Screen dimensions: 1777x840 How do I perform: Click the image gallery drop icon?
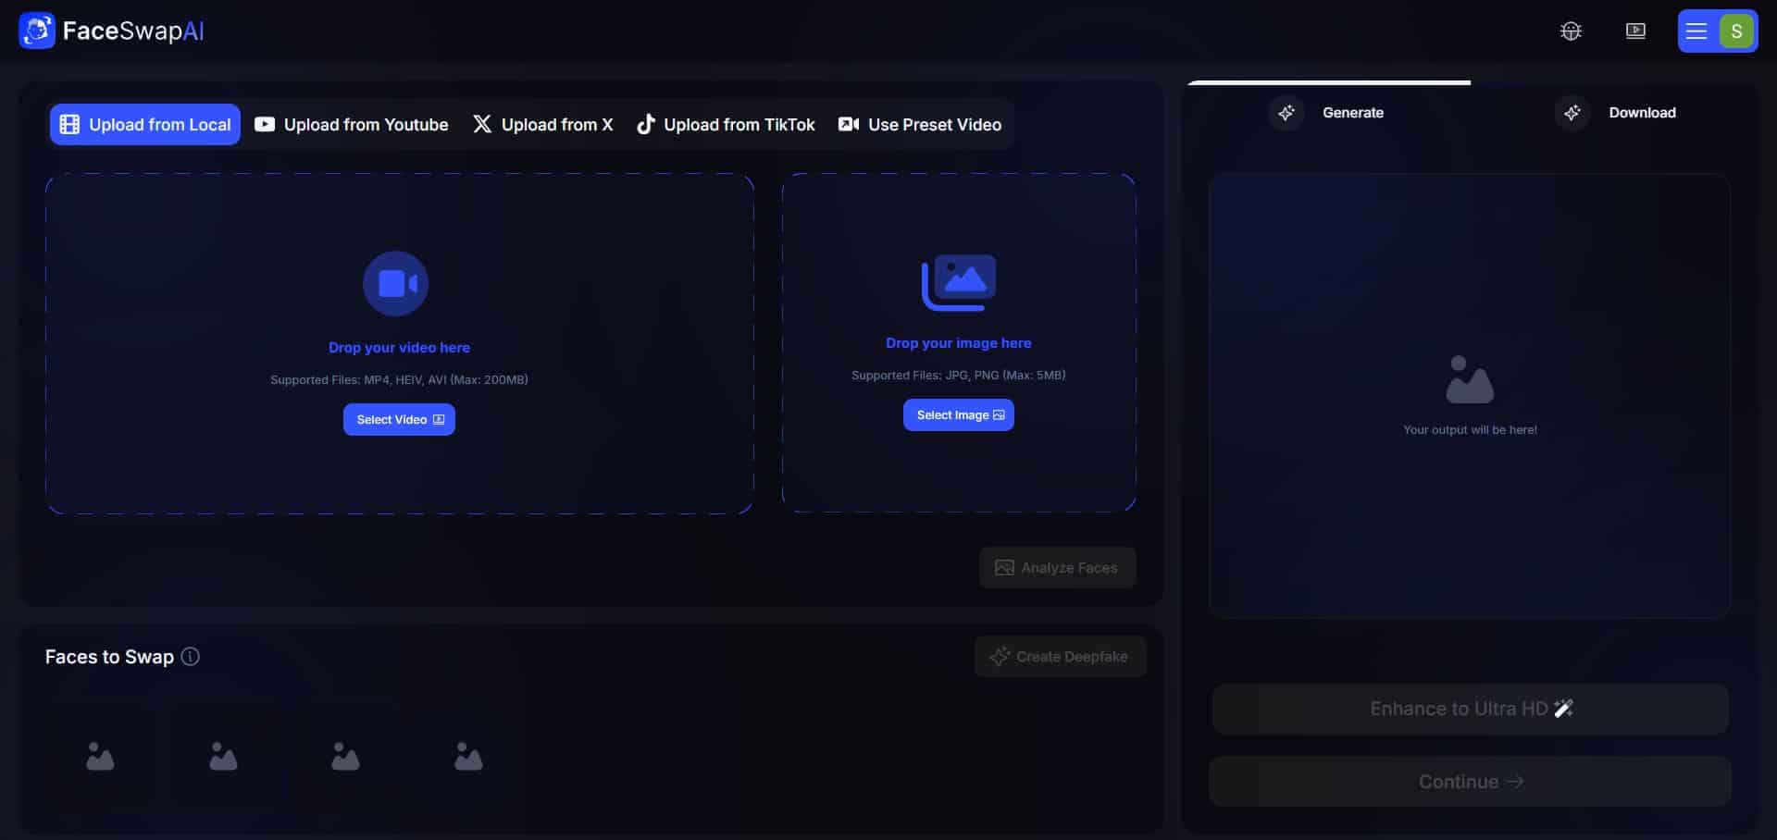959,282
